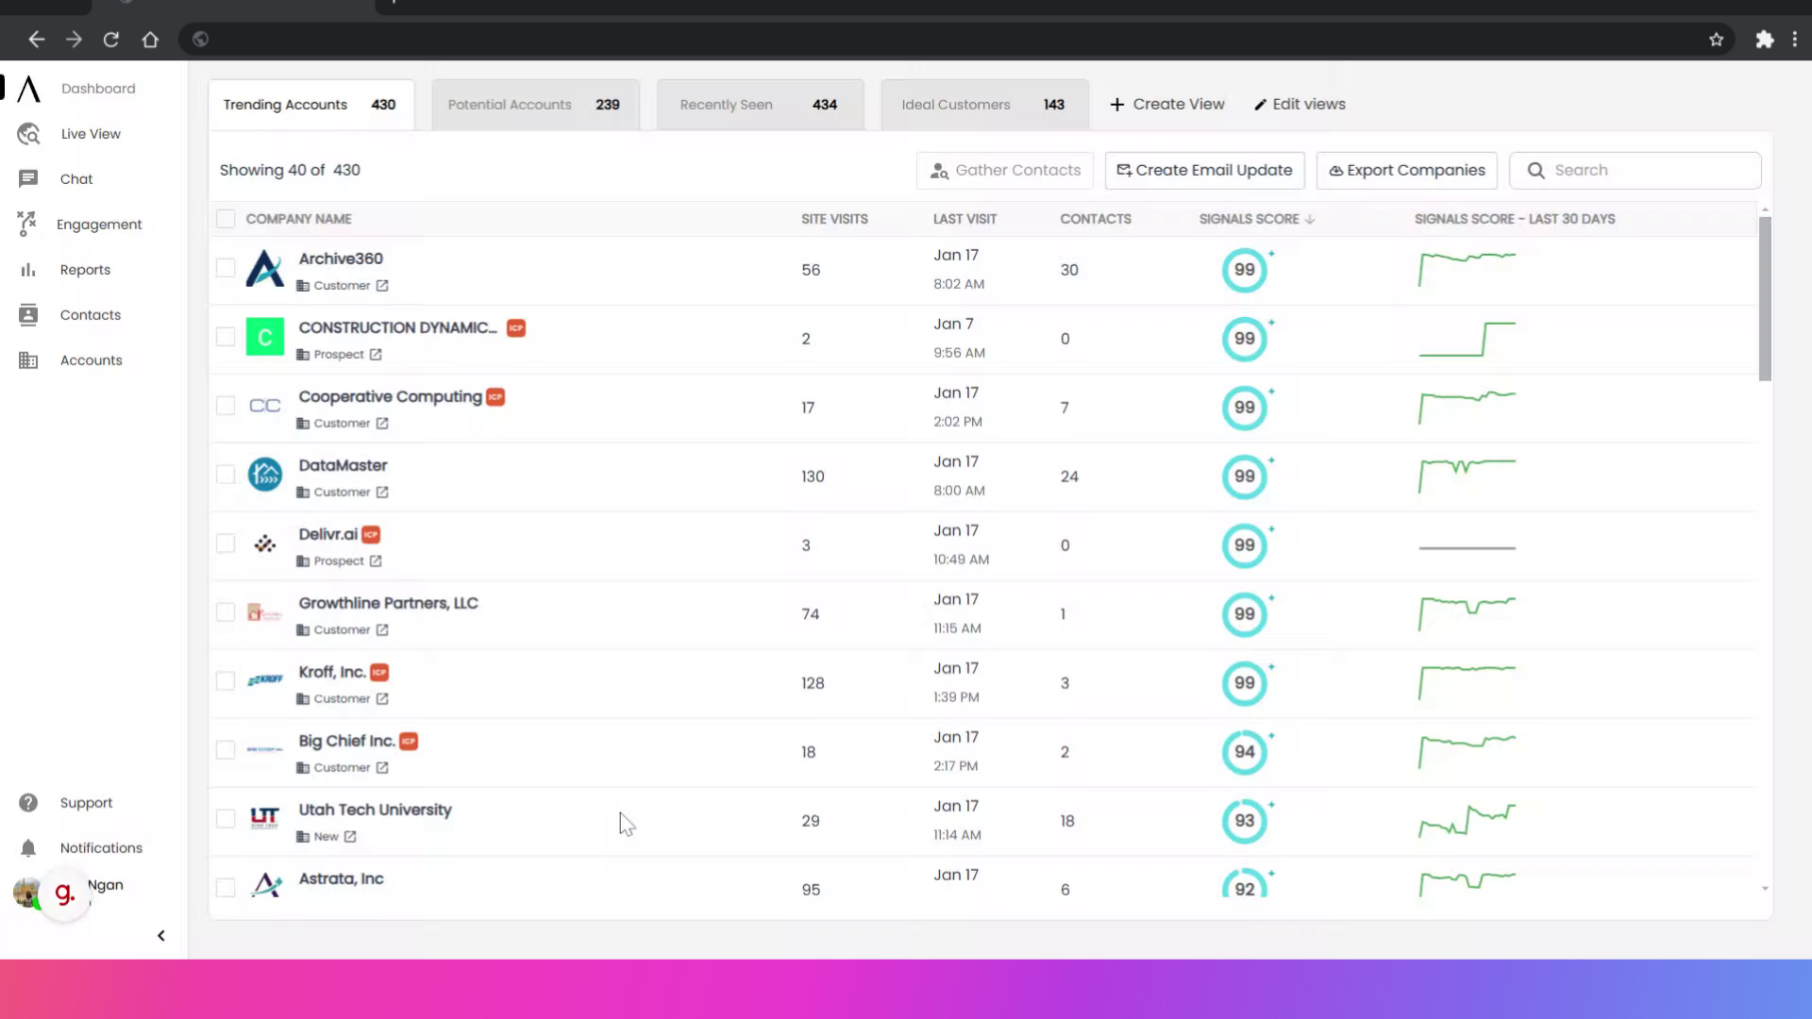Viewport: 1812px width, 1019px height.
Task: Open browser three-dot menu
Action: click(x=1795, y=40)
